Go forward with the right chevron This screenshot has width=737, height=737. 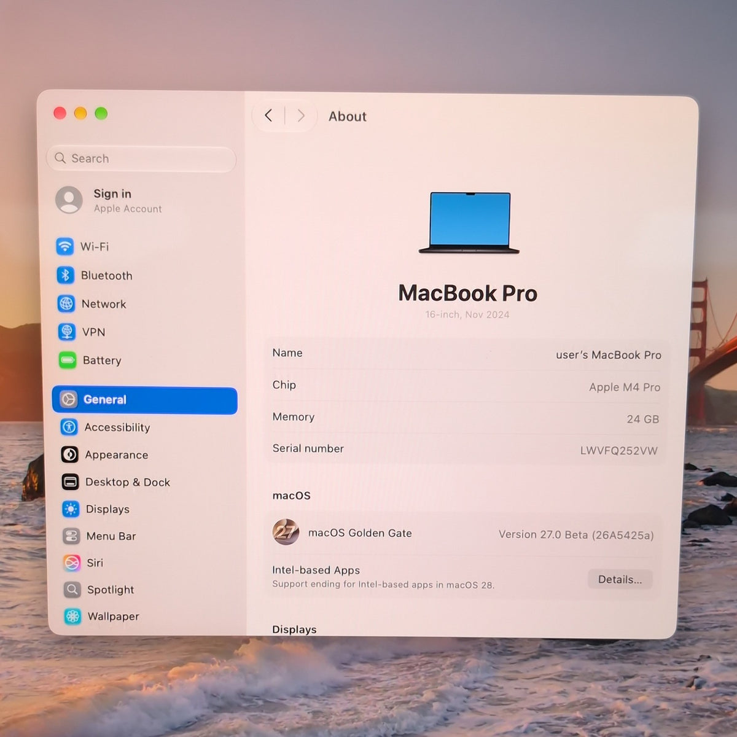[301, 115]
